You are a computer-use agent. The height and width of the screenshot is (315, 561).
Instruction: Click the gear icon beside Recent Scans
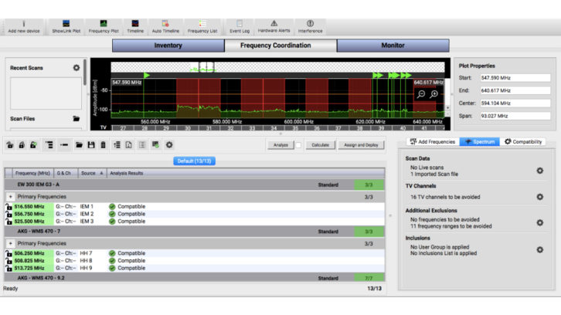point(76,68)
